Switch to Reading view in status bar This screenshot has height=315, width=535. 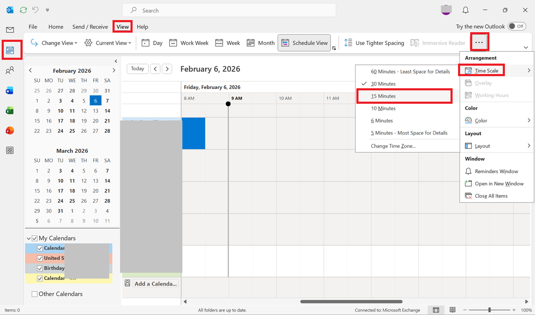452,310
